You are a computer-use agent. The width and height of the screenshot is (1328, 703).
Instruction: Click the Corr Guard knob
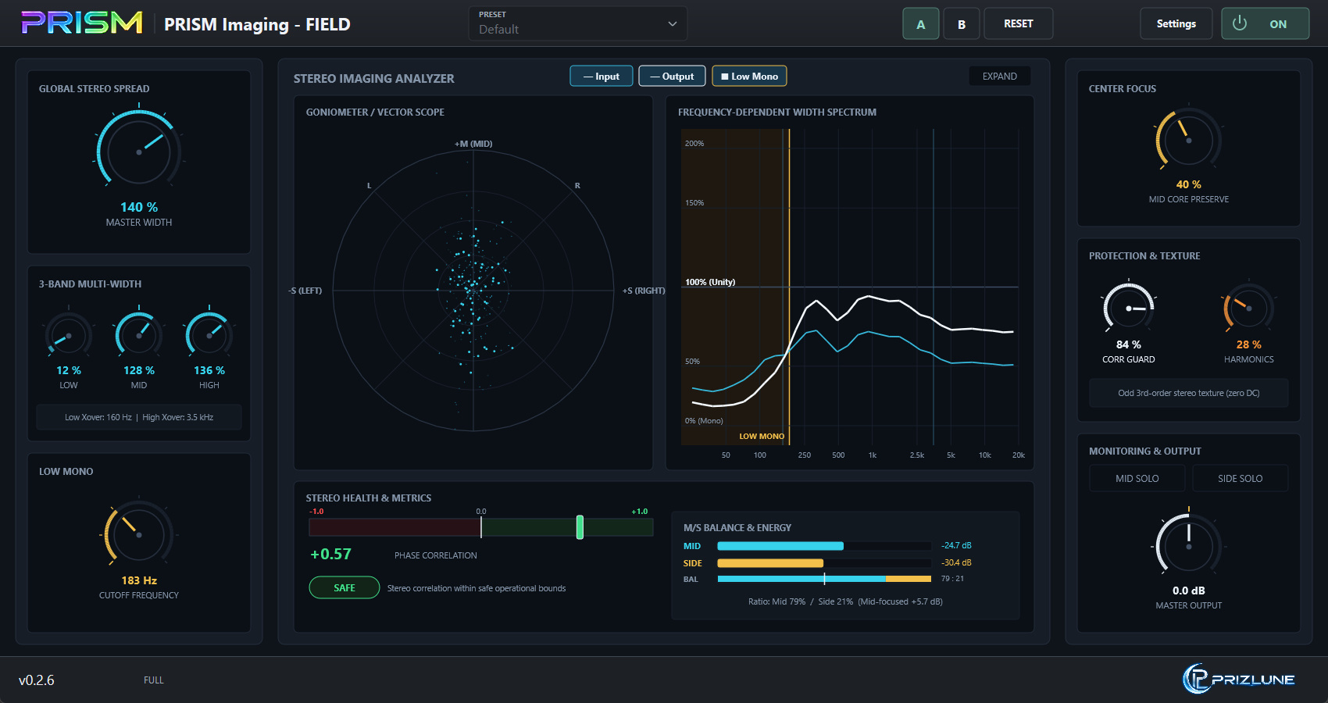point(1129,309)
